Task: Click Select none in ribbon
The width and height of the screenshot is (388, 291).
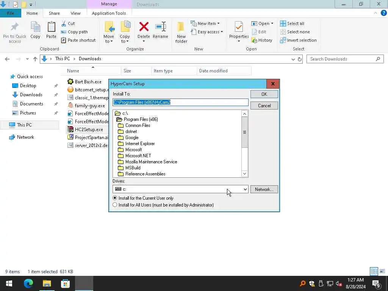Action: (x=295, y=32)
